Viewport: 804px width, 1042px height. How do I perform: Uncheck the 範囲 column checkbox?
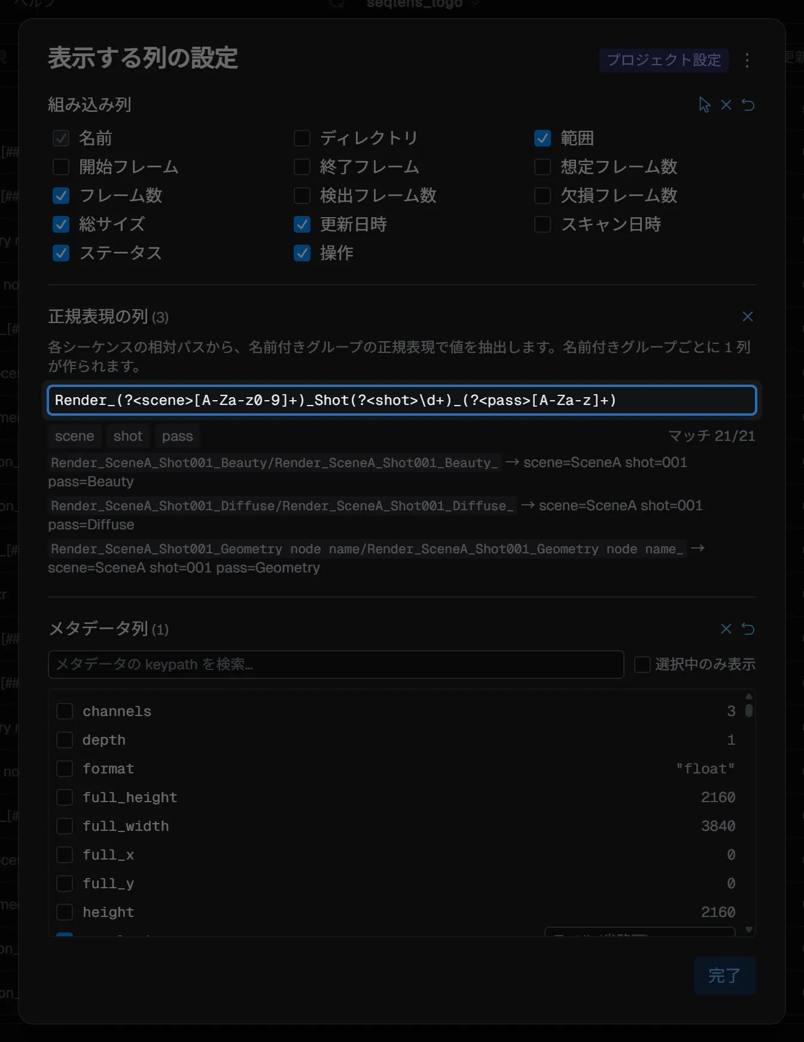(x=543, y=138)
